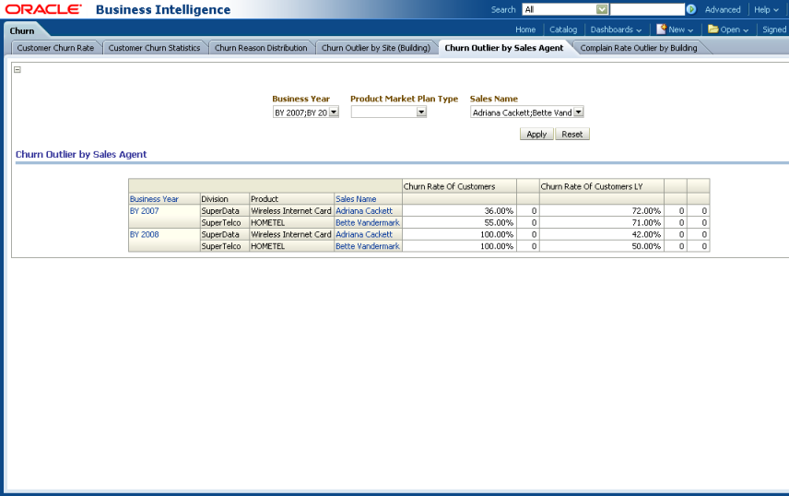Switch to Complain Rate Outlier by Building tab
This screenshot has width=789, height=496.
click(x=639, y=48)
